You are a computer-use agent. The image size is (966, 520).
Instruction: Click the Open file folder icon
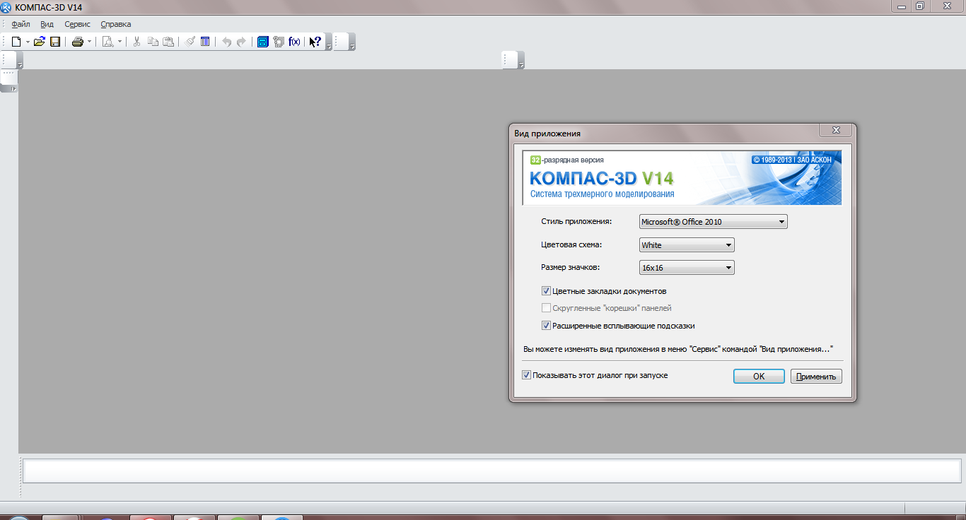pos(40,42)
